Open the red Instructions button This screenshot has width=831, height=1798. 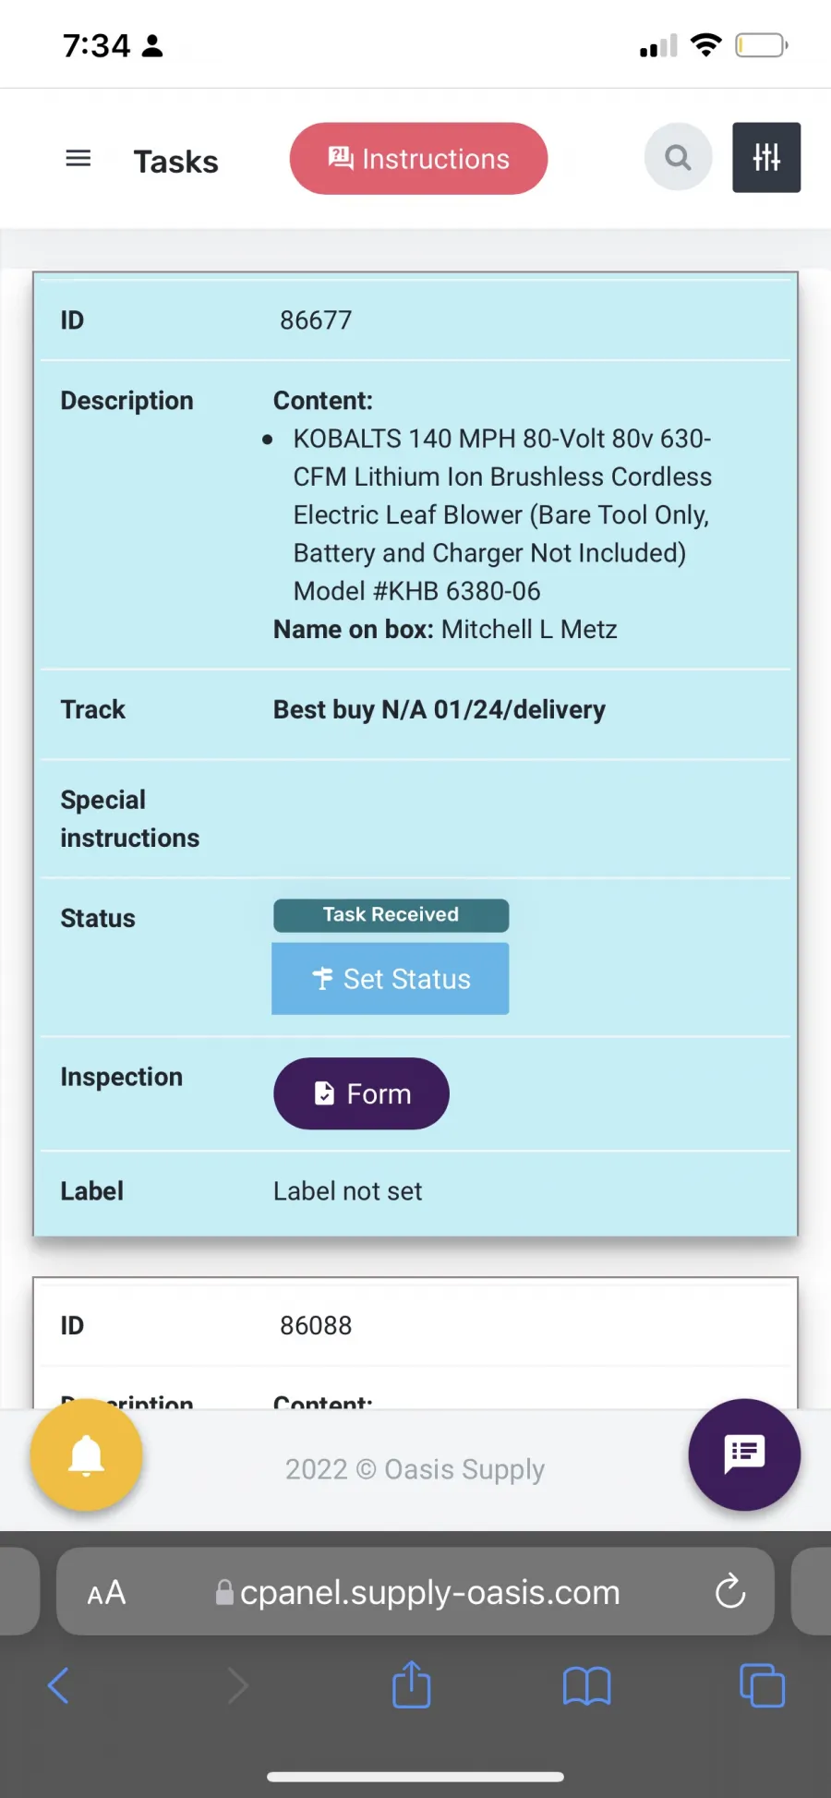click(418, 159)
